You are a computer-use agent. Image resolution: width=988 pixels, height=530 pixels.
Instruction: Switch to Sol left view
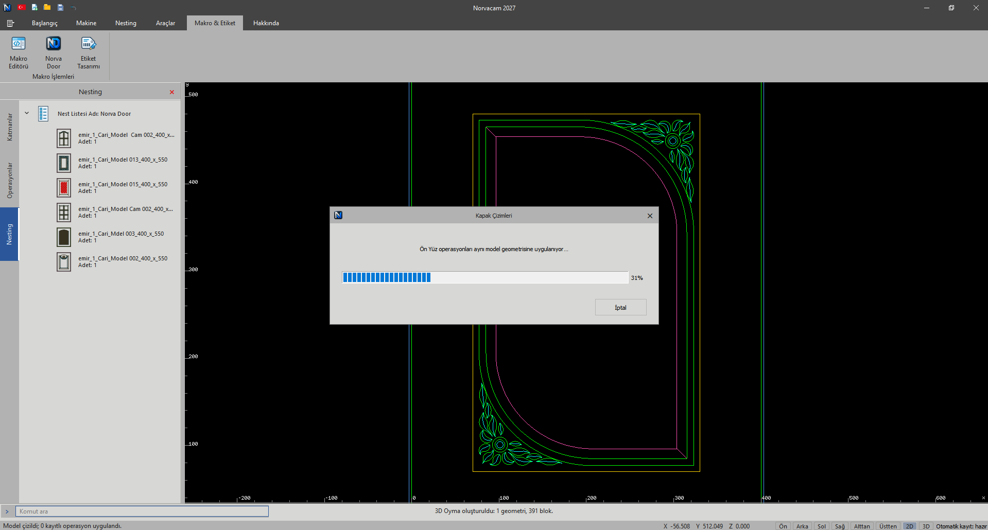coord(822,526)
